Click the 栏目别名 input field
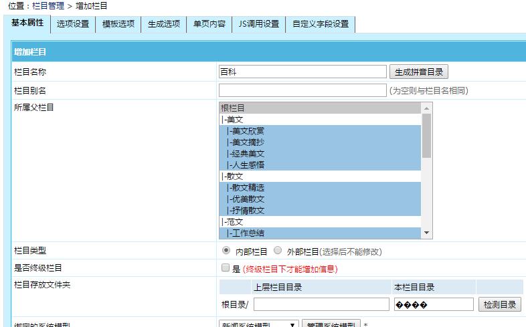This screenshot has width=526, height=327. pyautogui.click(x=302, y=90)
